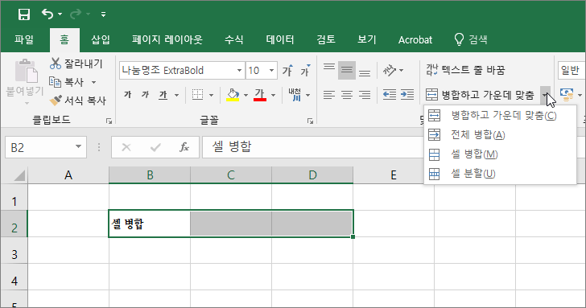Choose 병합하고 가운데 맞춤(C) menu item
This screenshot has width=586, height=308.
[500, 115]
